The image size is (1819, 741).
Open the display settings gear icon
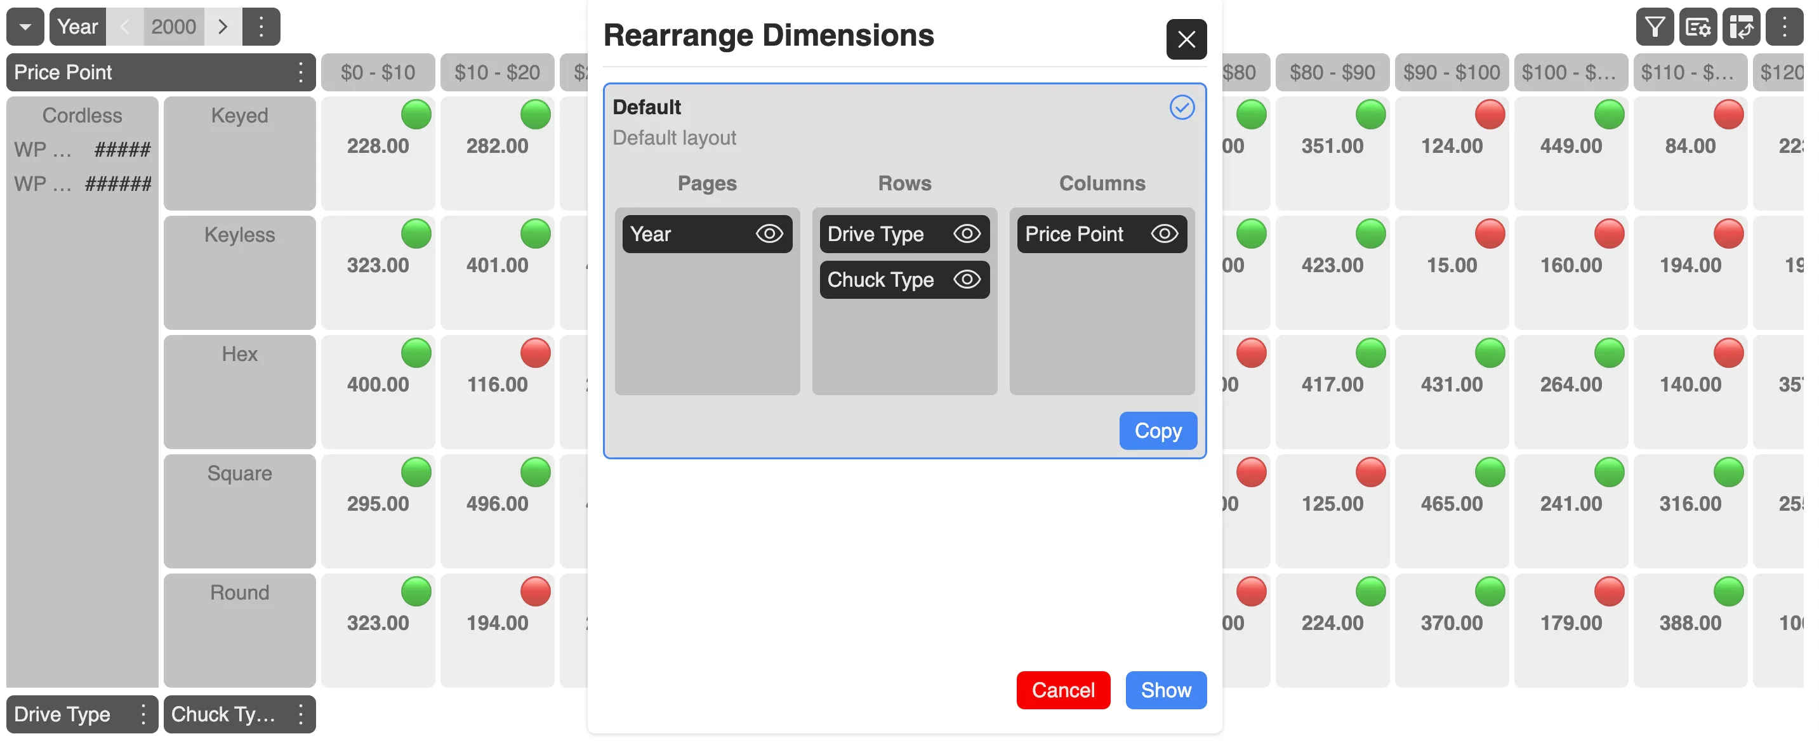click(x=1698, y=27)
